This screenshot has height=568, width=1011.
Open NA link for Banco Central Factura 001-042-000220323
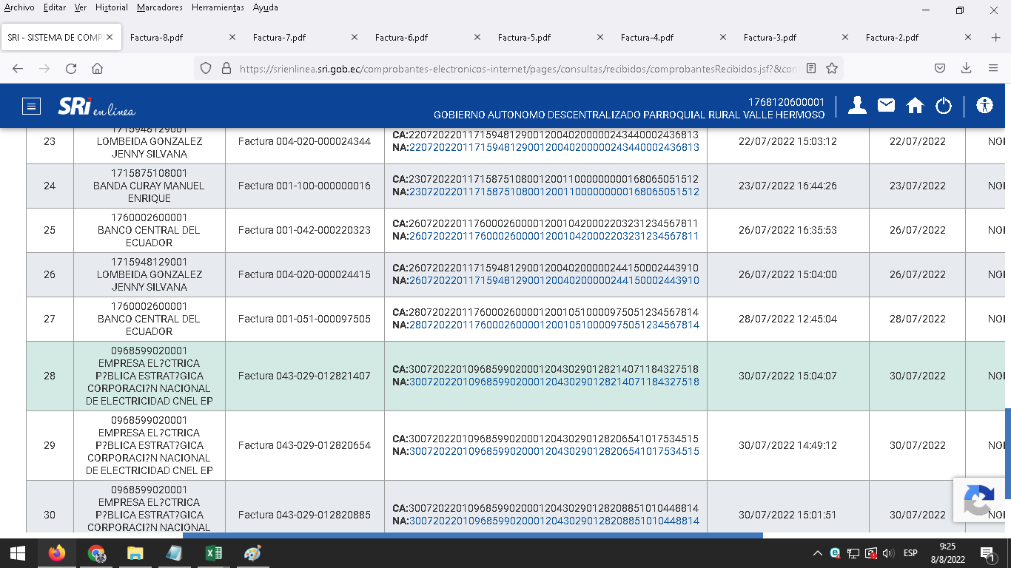(554, 237)
